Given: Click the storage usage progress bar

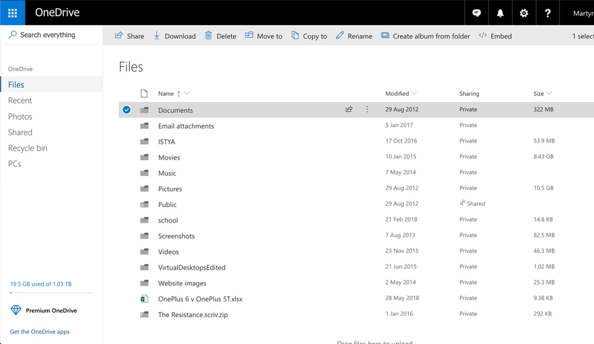Looking at the screenshot, I should (51, 293).
